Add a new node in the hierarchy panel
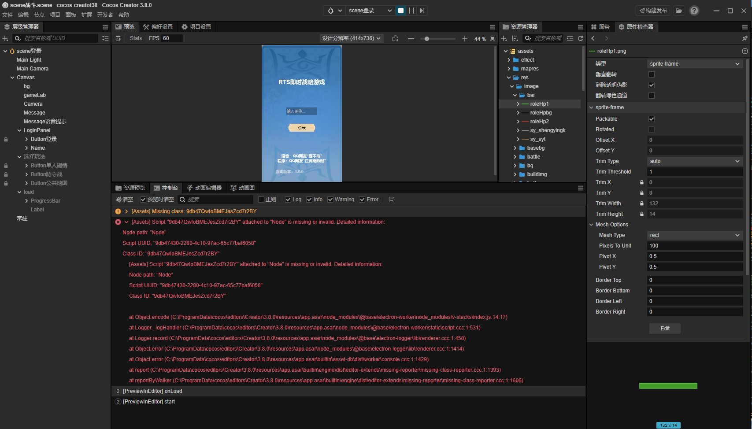Screen dimensions: 752x429 click(x=5, y=38)
